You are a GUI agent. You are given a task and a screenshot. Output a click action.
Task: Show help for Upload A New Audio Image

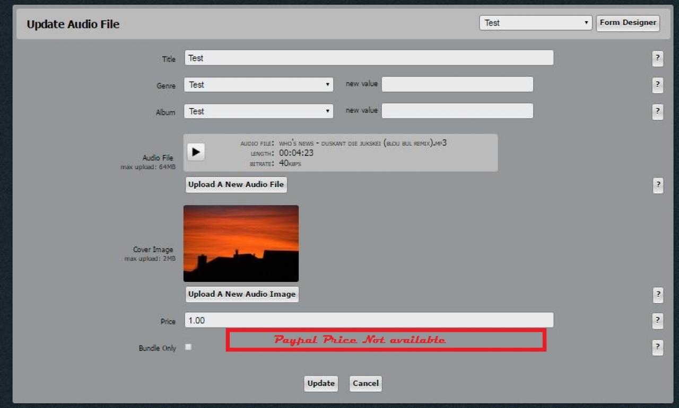tap(657, 295)
